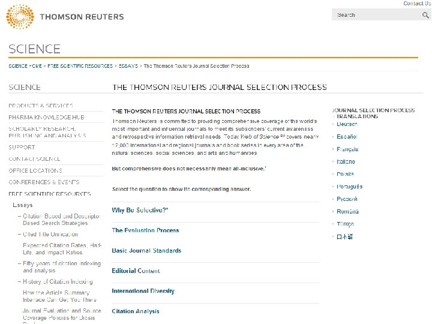Open the Italiano translation
432x324 pixels.
coord(346,162)
